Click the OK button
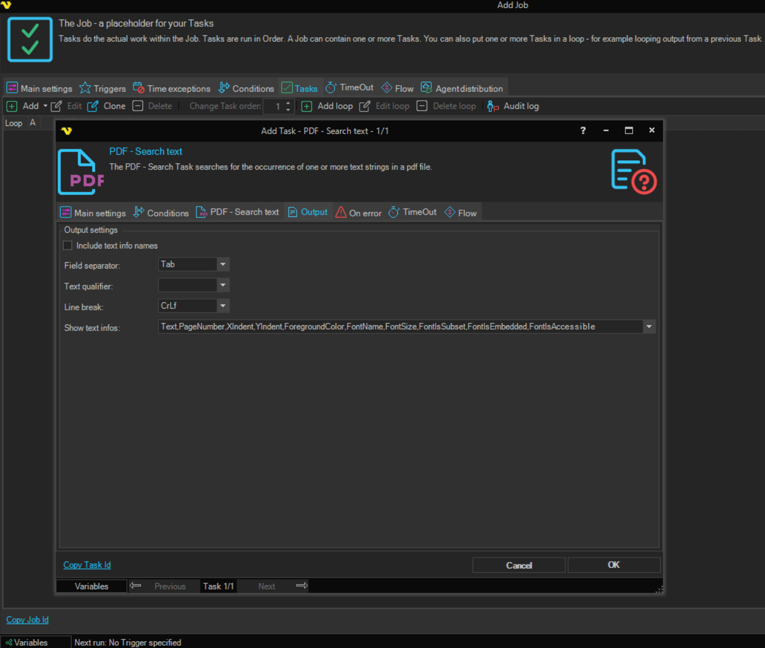765x648 pixels. [x=614, y=564]
